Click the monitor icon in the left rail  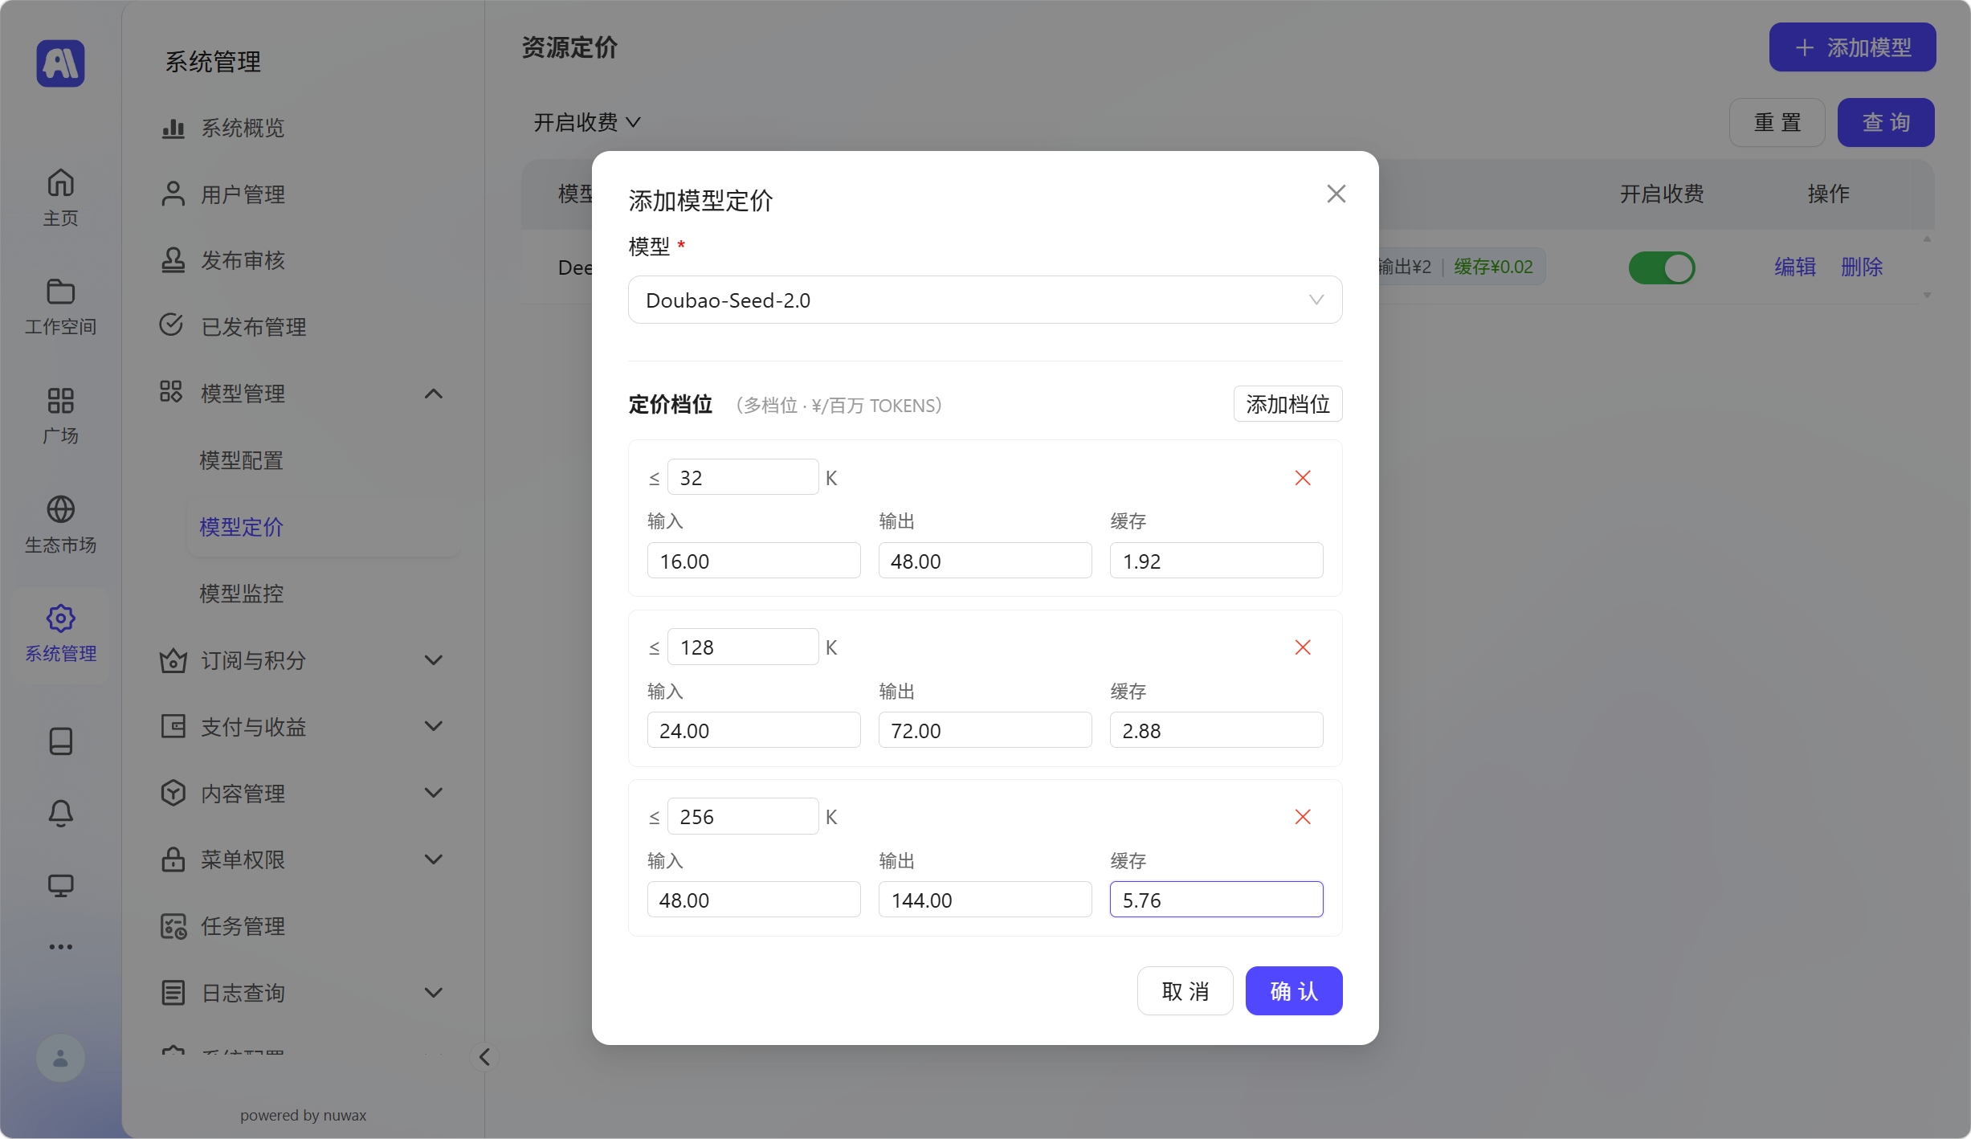(x=60, y=885)
